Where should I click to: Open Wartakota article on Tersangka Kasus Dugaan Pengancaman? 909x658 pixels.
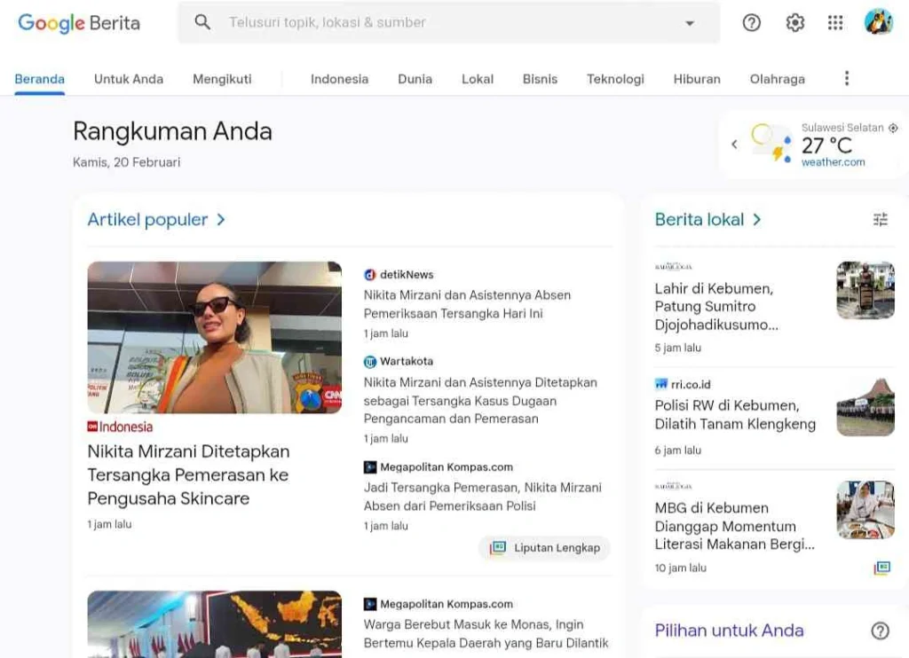(x=480, y=401)
